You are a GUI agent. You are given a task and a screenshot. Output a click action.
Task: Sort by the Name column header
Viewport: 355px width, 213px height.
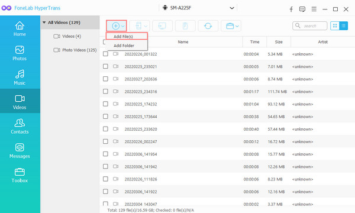(183, 42)
